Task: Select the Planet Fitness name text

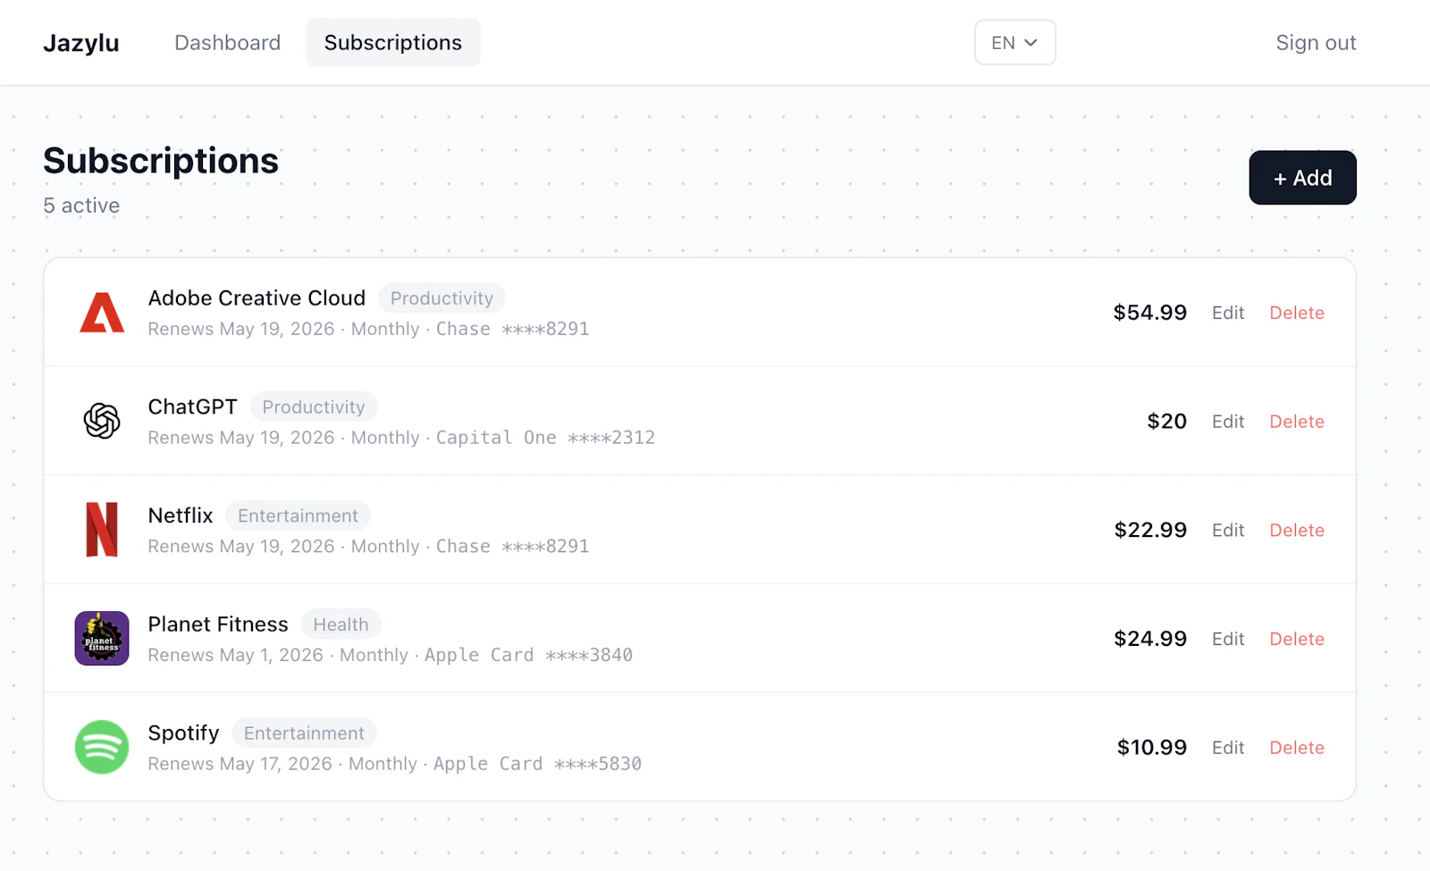Action: 218,624
